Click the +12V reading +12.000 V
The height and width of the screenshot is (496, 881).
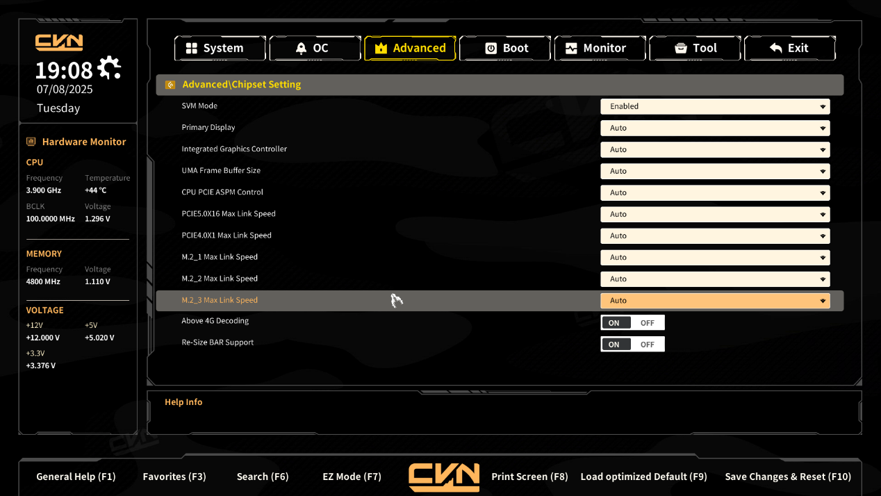(x=43, y=338)
